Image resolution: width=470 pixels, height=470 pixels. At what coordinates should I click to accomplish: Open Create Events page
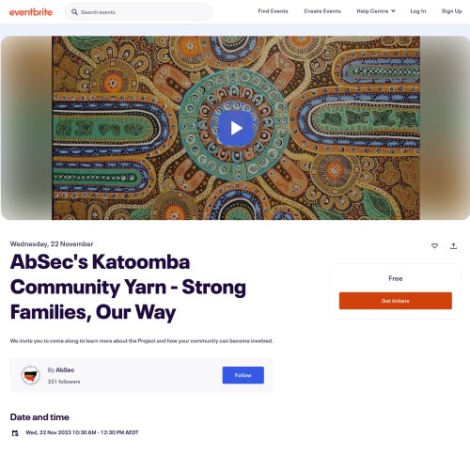(322, 11)
